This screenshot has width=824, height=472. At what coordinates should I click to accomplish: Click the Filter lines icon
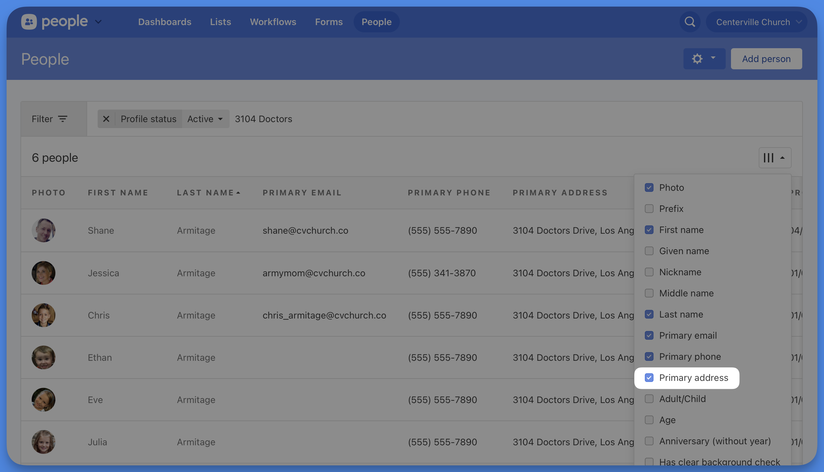point(63,119)
